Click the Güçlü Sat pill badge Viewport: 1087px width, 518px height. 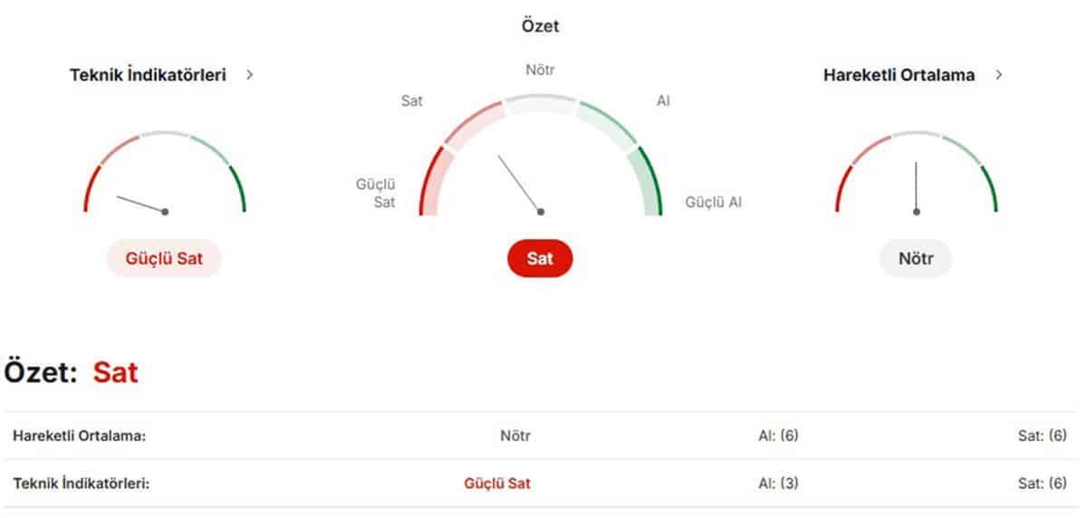point(164,259)
